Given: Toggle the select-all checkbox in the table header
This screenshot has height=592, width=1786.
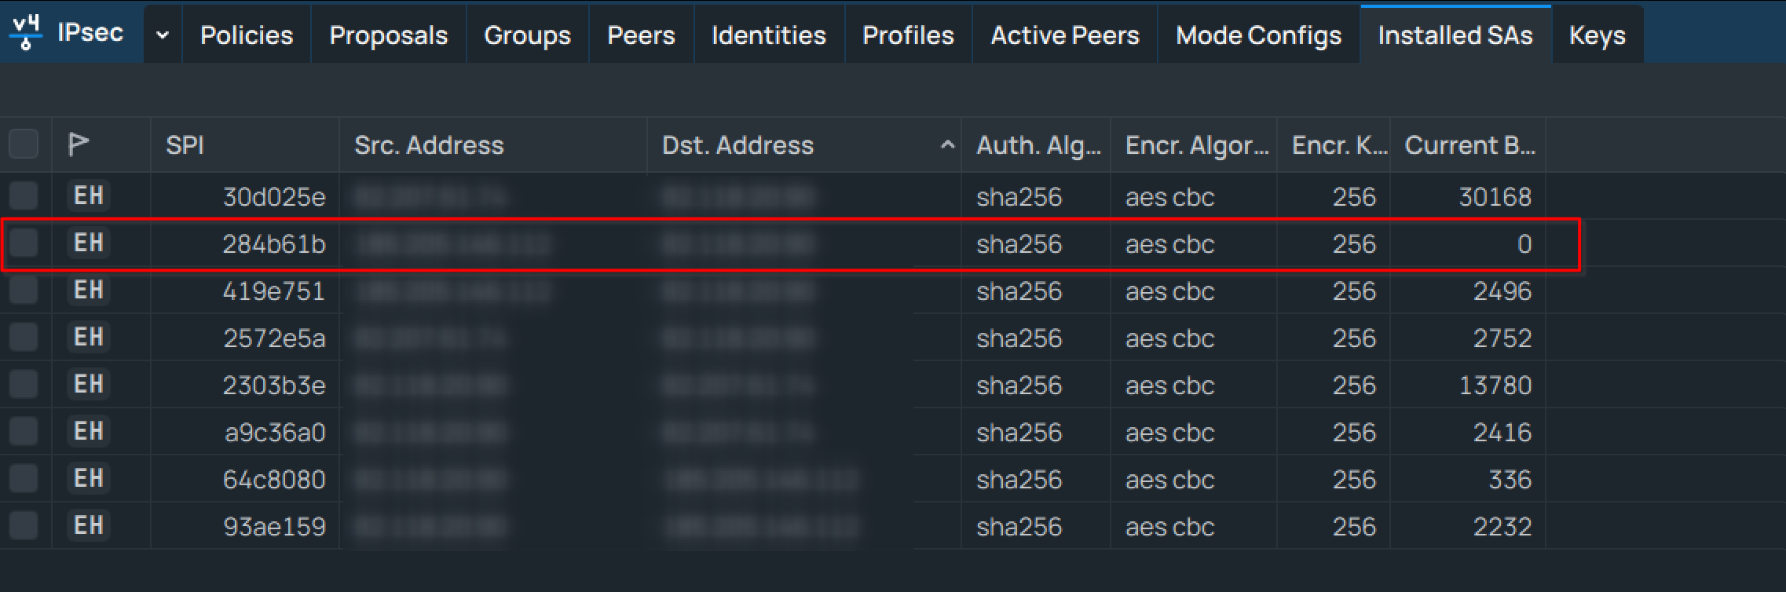Looking at the screenshot, I should [x=24, y=144].
